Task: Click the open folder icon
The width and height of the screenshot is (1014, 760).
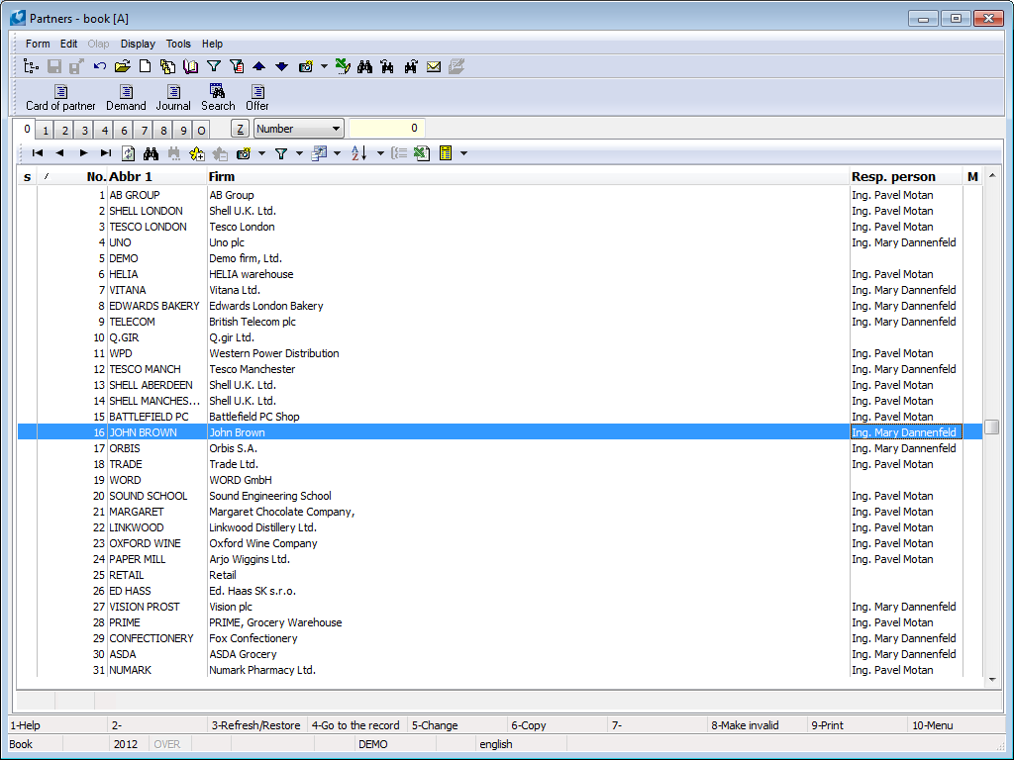Action: [x=122, y=66]
